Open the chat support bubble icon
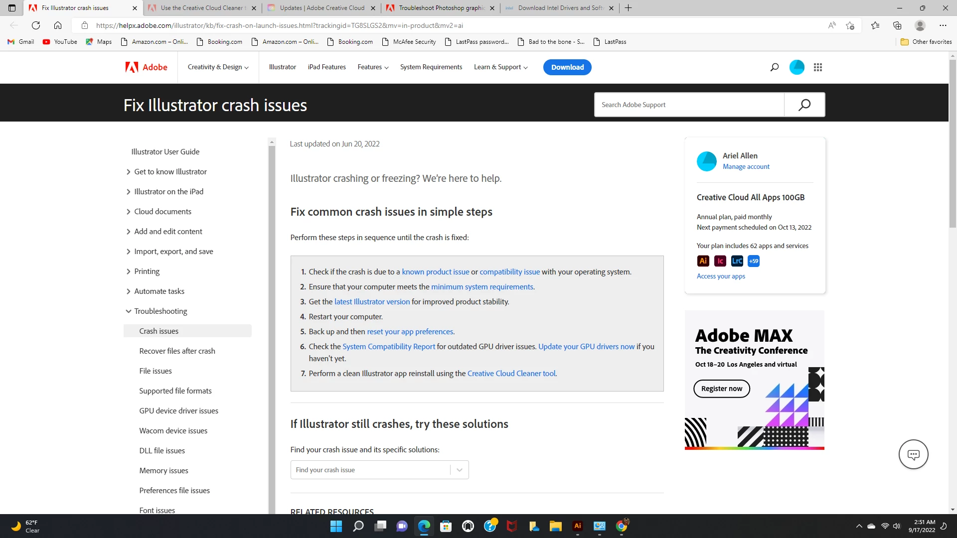Image resolution: width=957 pixels, height=538 pixels. click(x=913, y=454)
